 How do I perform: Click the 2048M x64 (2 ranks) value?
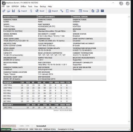[12, 60]
